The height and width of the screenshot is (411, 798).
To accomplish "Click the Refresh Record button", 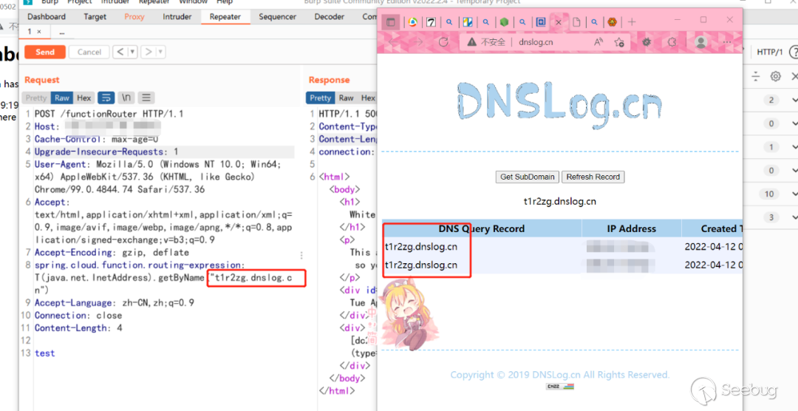I will coord(593,177).
